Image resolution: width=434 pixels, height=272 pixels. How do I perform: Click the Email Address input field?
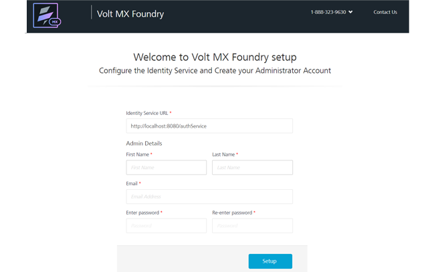209,196
